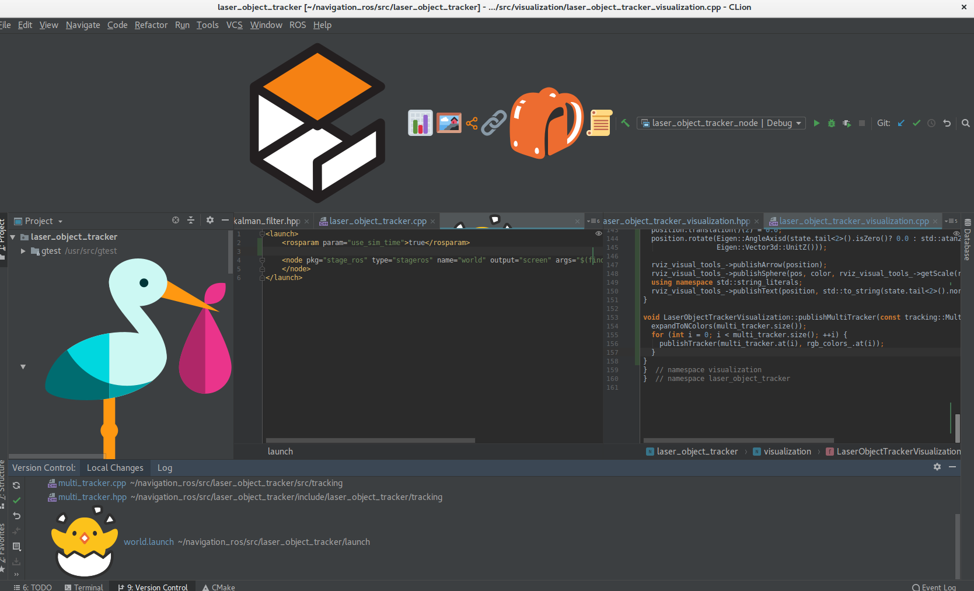Open the Help menu
Image resolution: width=974 pixels, height=591 pixels.
(x=322, y=25)
